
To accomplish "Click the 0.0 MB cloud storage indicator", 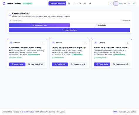I will point(122,4).
